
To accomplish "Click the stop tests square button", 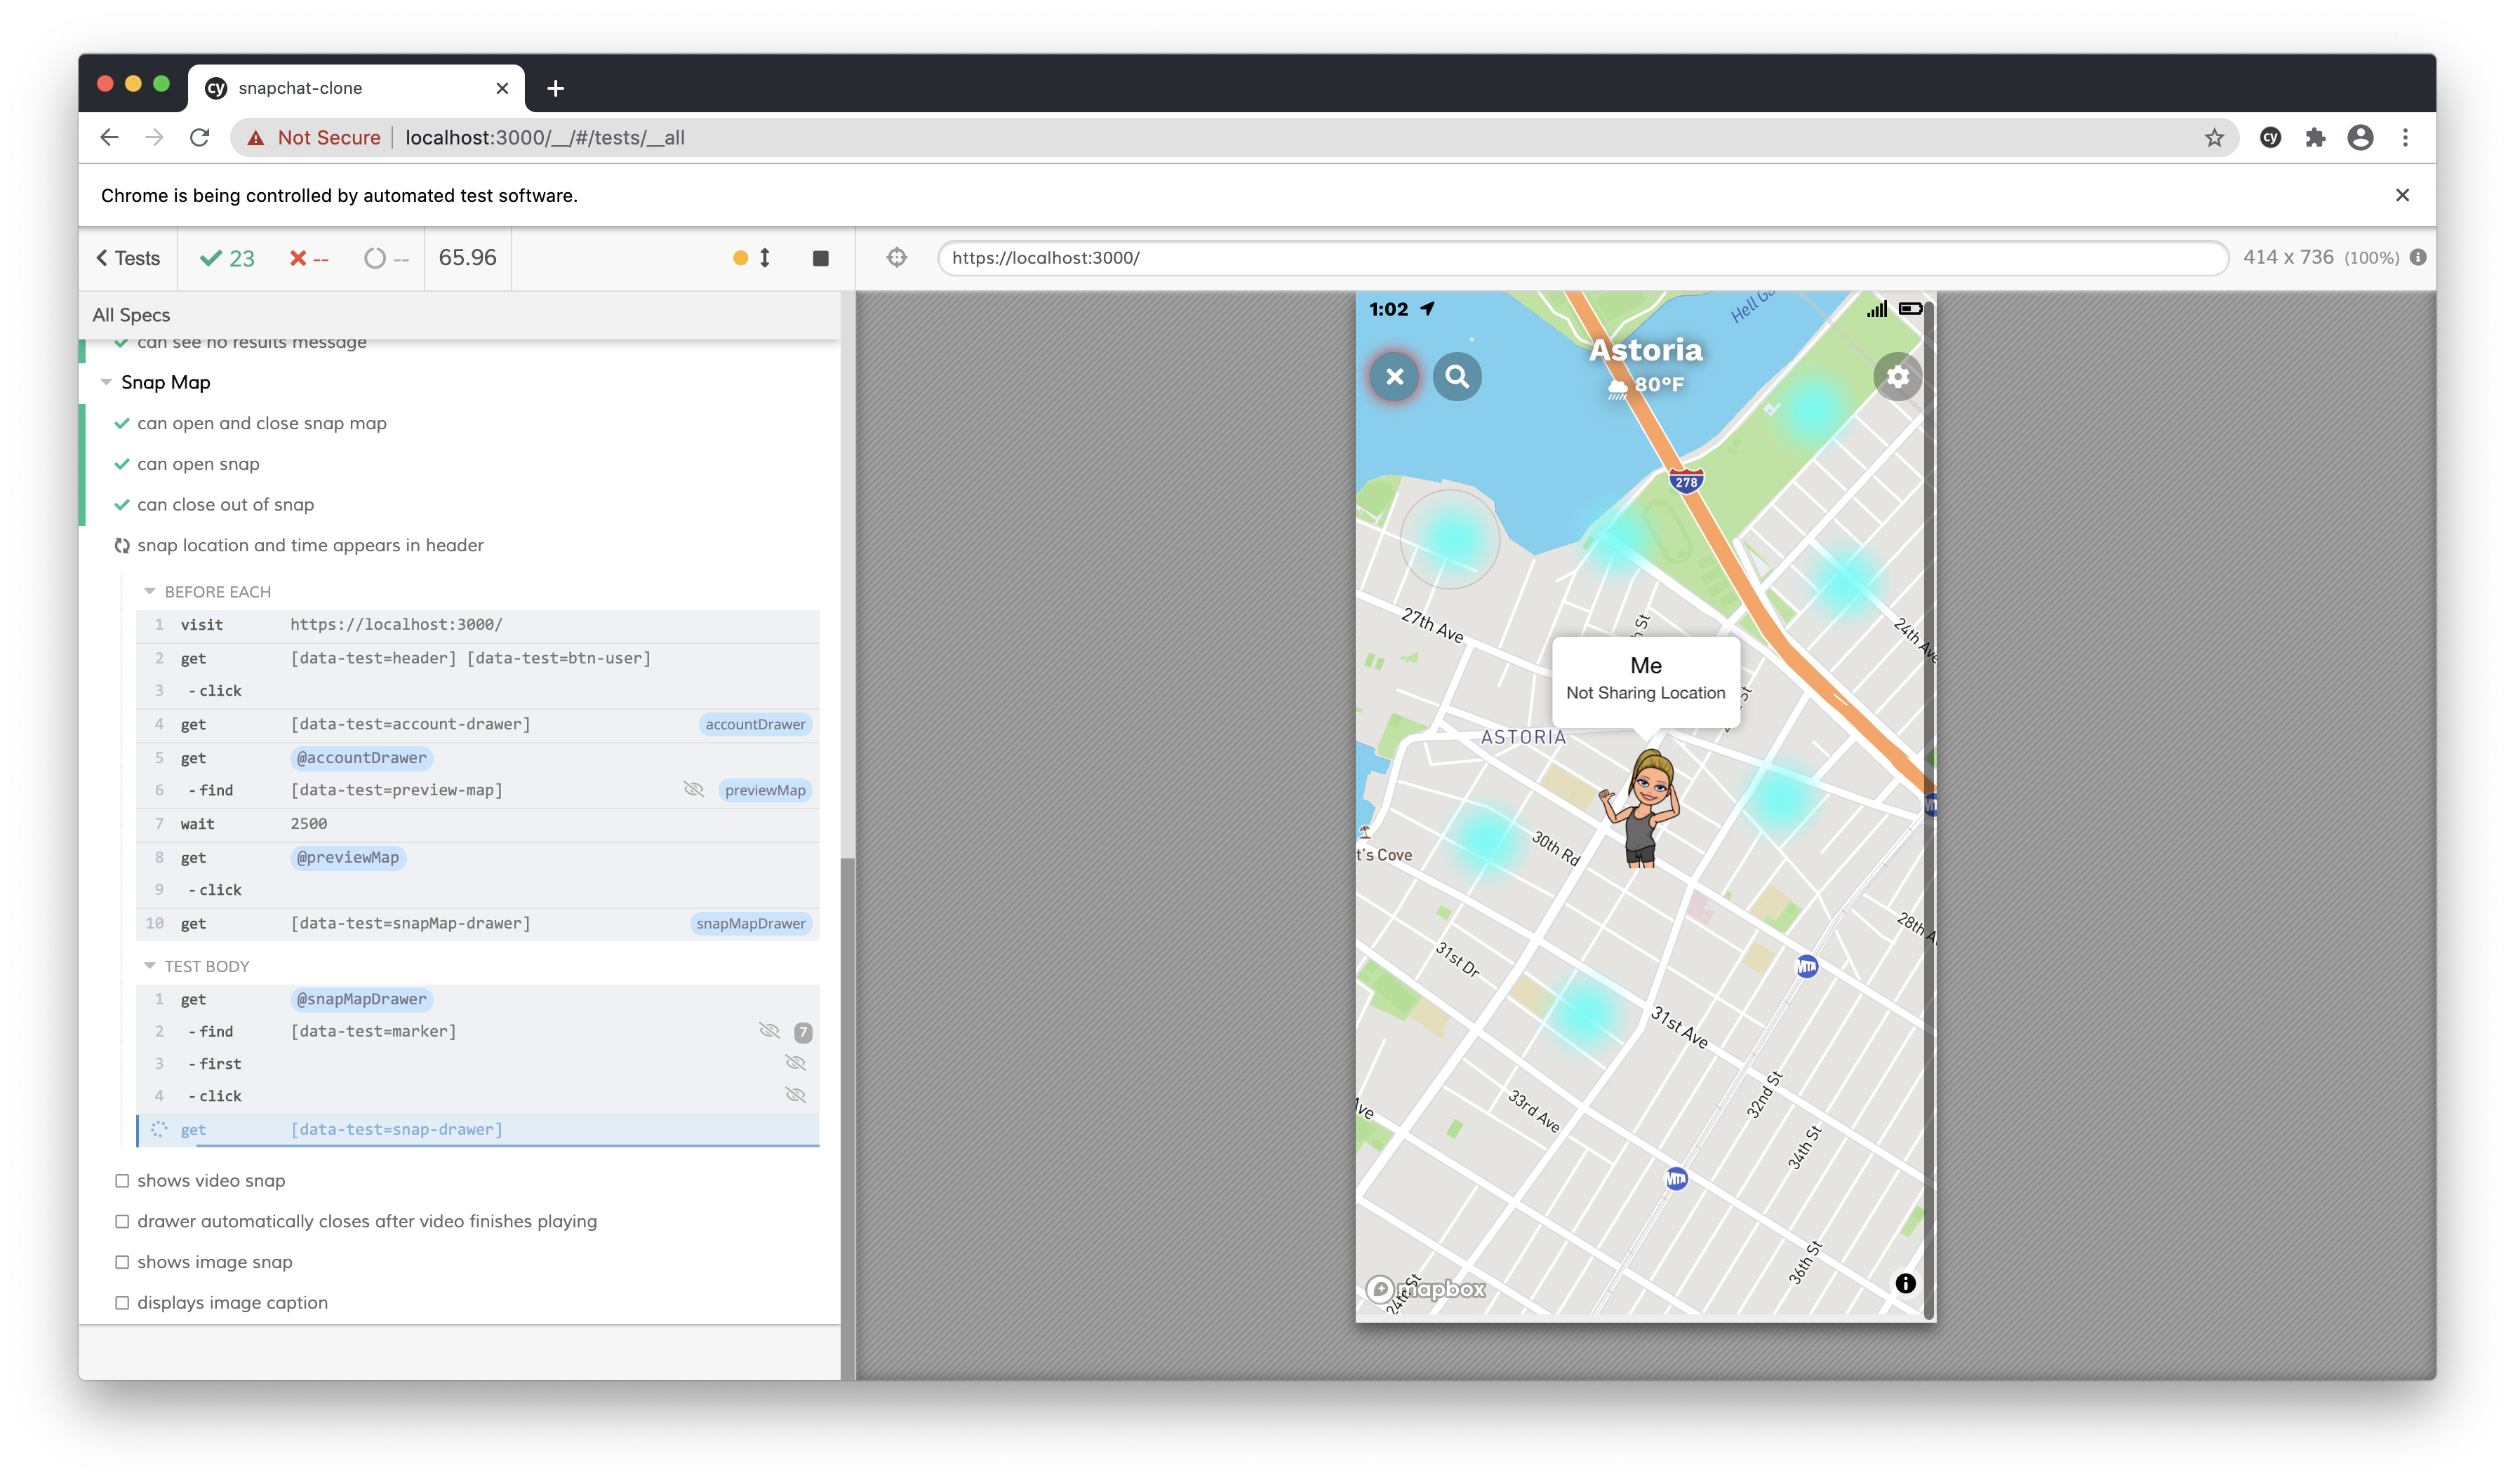I will click(x=820, y=258).
